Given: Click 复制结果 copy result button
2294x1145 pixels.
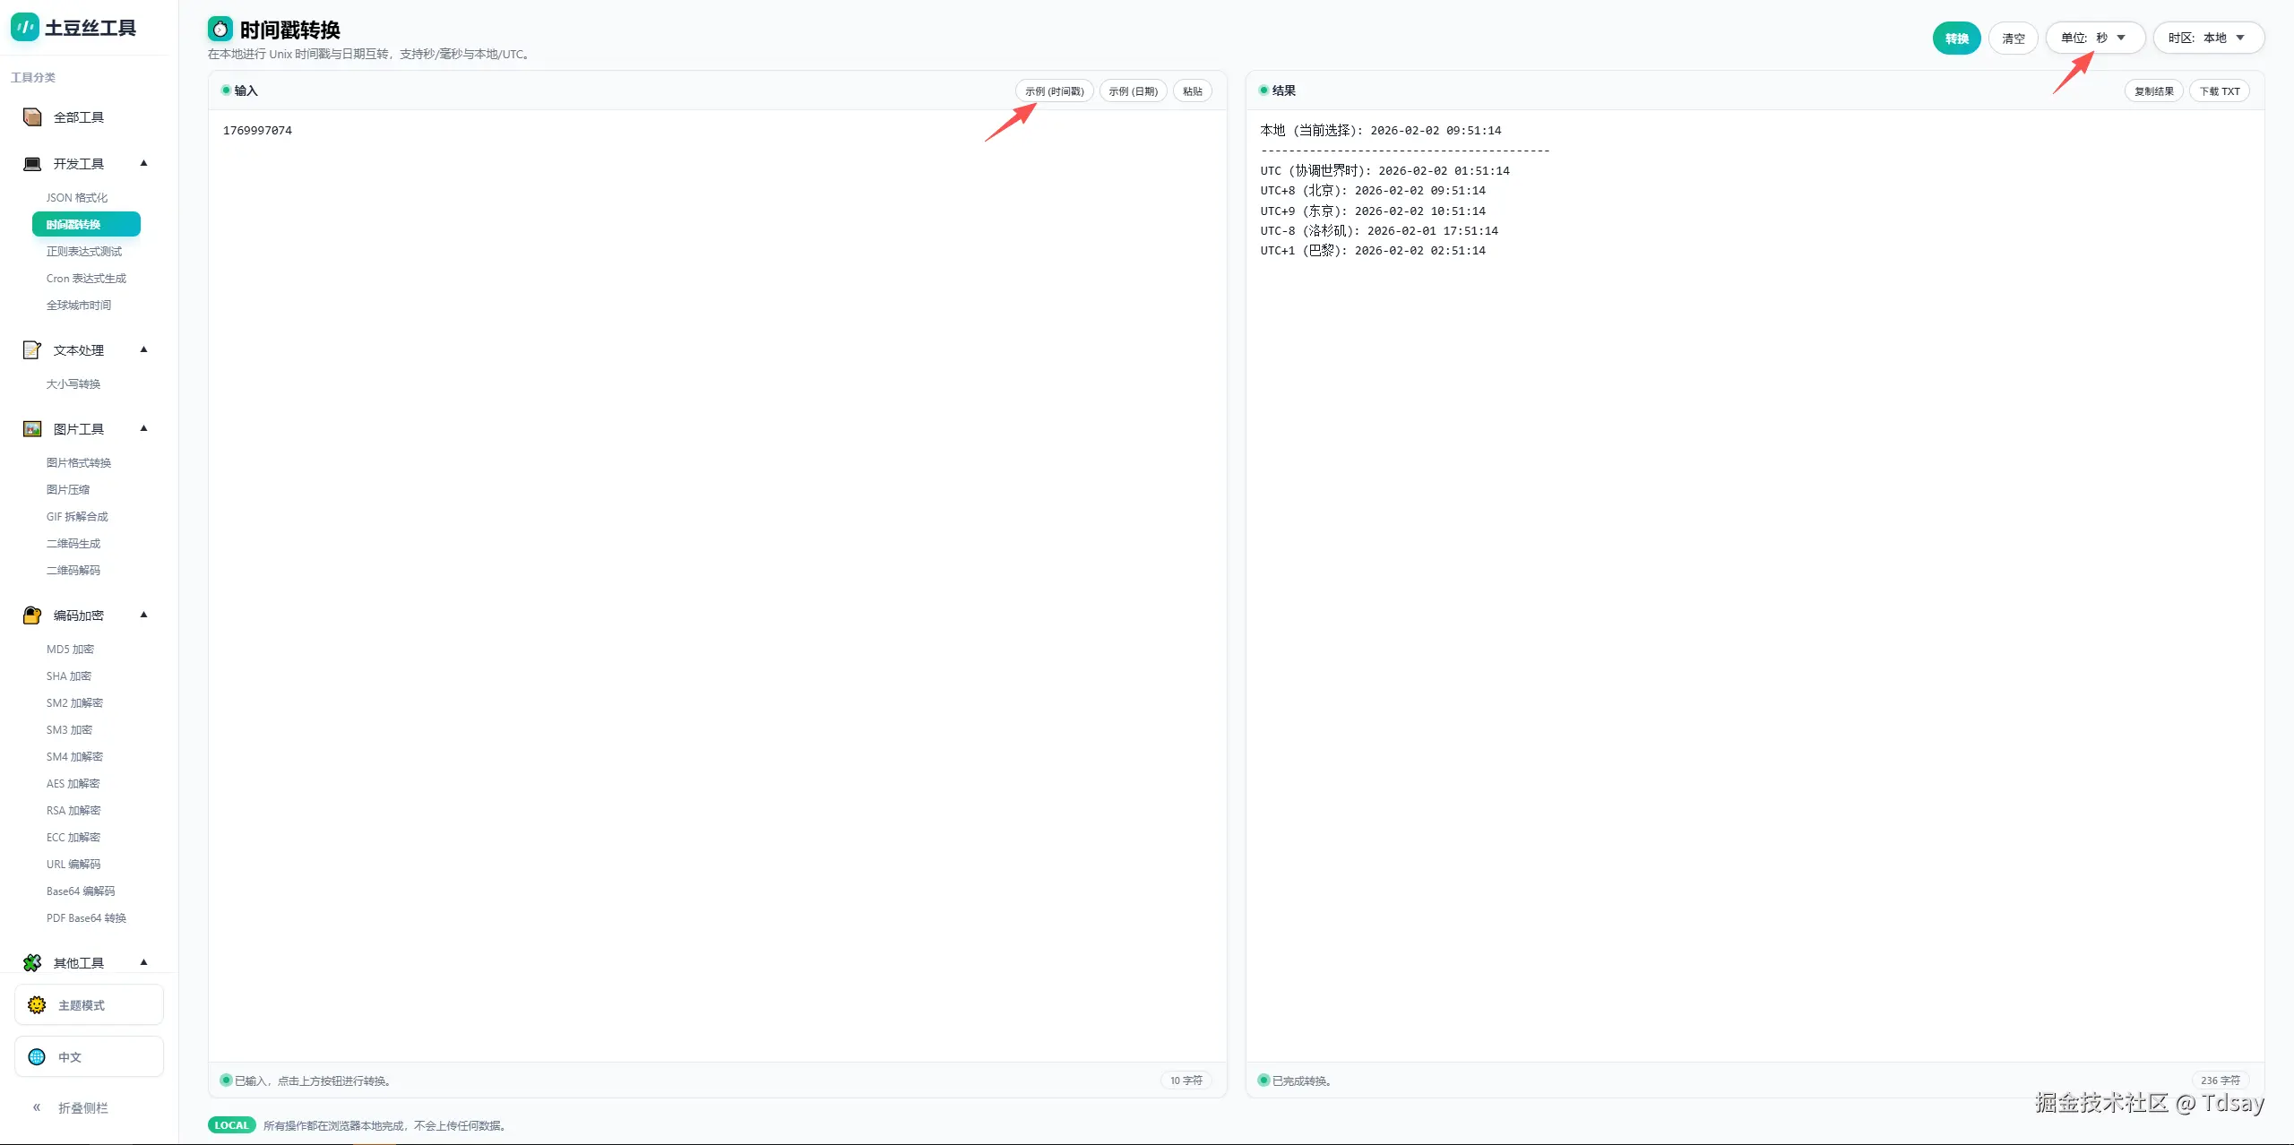Looking at the screenshot, I should 2153,91.
